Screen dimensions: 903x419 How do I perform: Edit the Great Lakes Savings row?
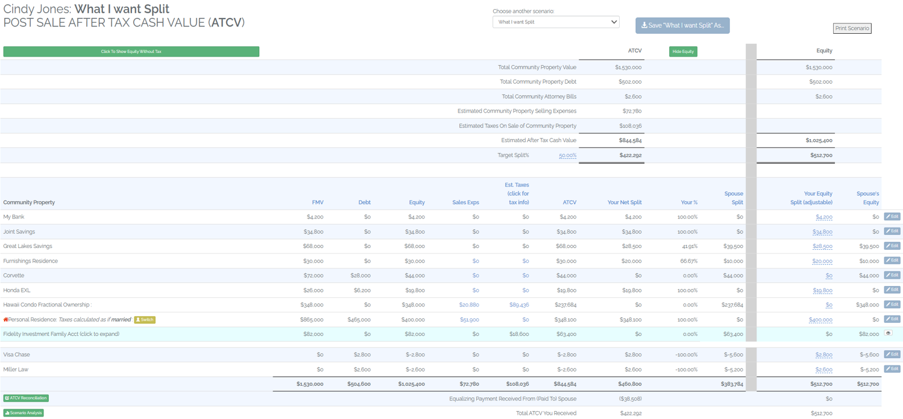coord(892,246)
